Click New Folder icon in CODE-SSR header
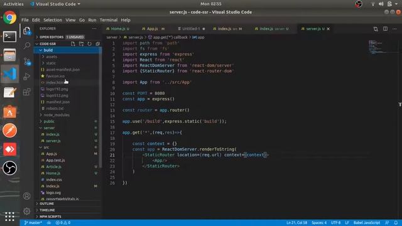The width and height of the screenshot is (402, 226). coord(81,44)
